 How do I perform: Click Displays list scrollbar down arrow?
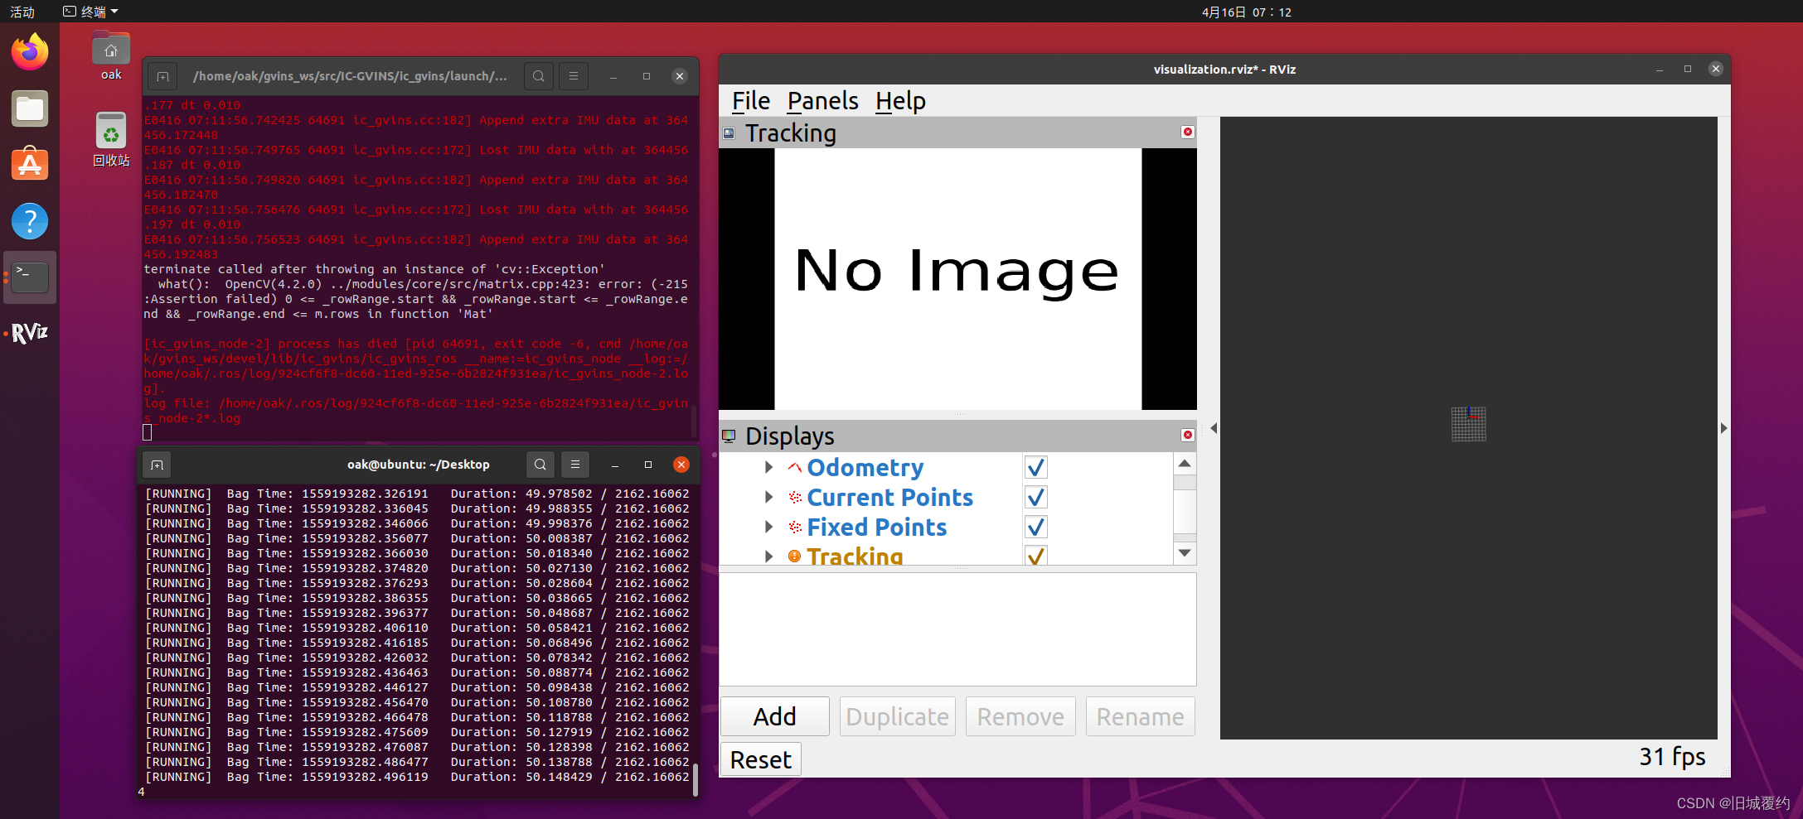1185,553
